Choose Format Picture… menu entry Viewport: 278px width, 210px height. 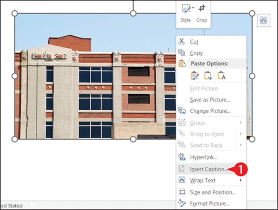point(211,203)
